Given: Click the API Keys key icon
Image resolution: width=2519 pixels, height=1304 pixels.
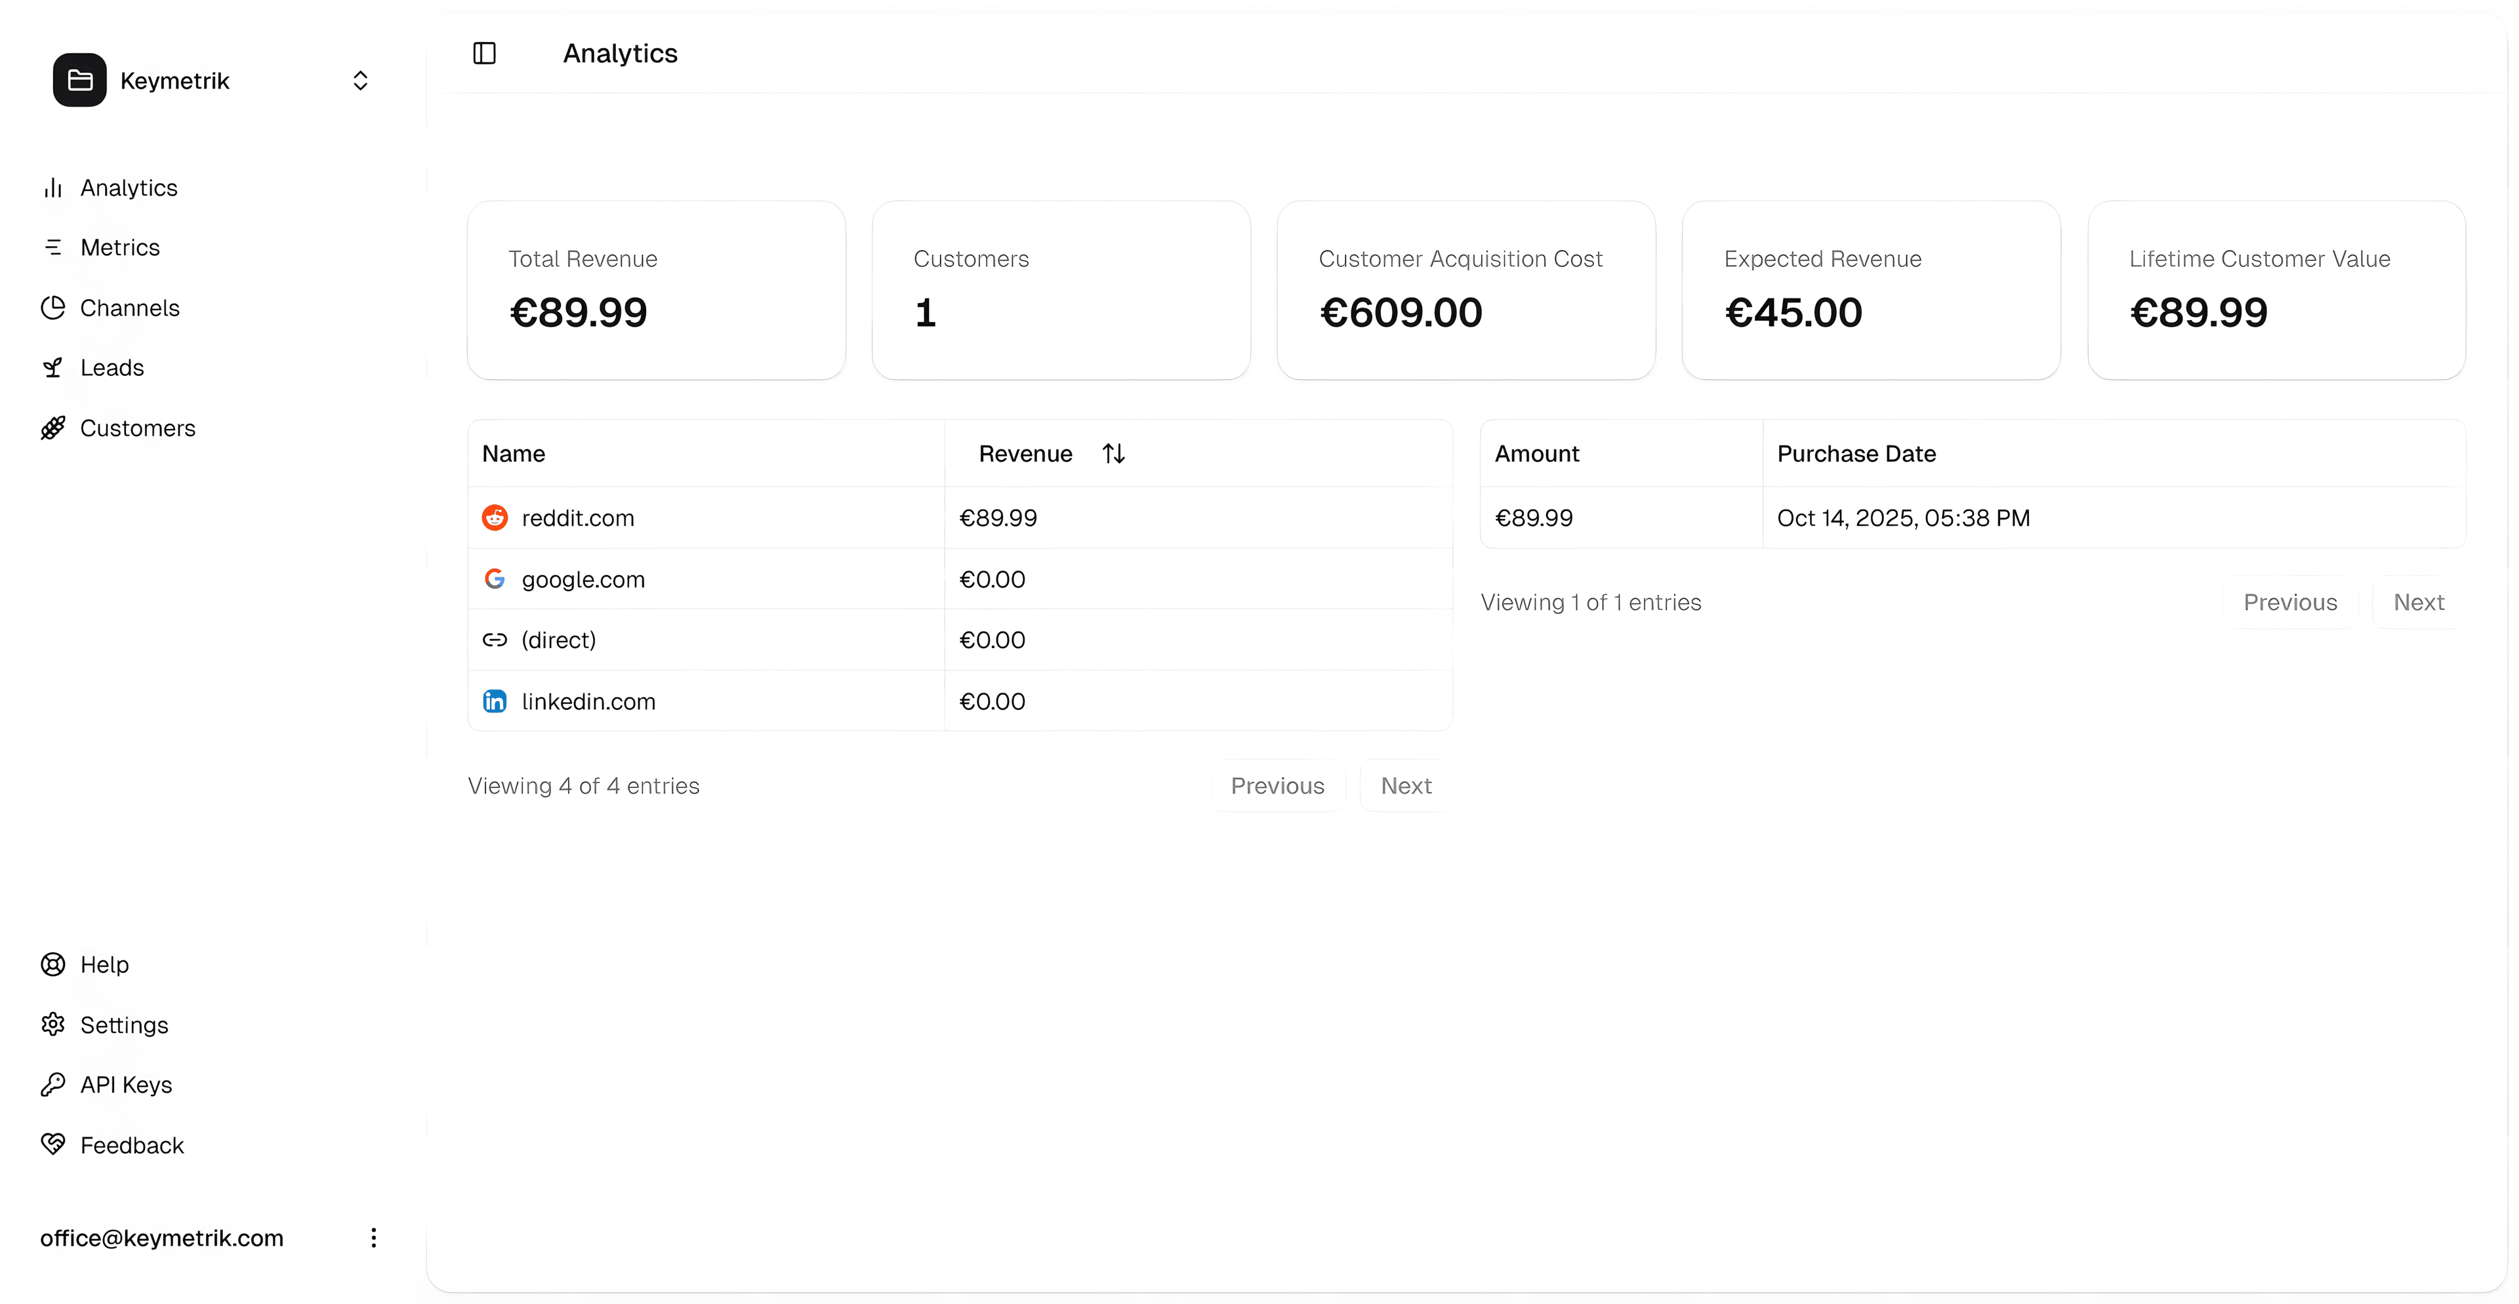Looking at the screenshot, I should [x=52, y=1085].
